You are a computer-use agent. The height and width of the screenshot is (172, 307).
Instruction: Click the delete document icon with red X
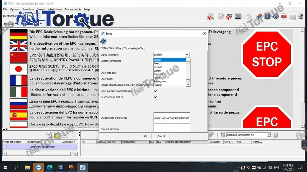click(x=211, y=17)
